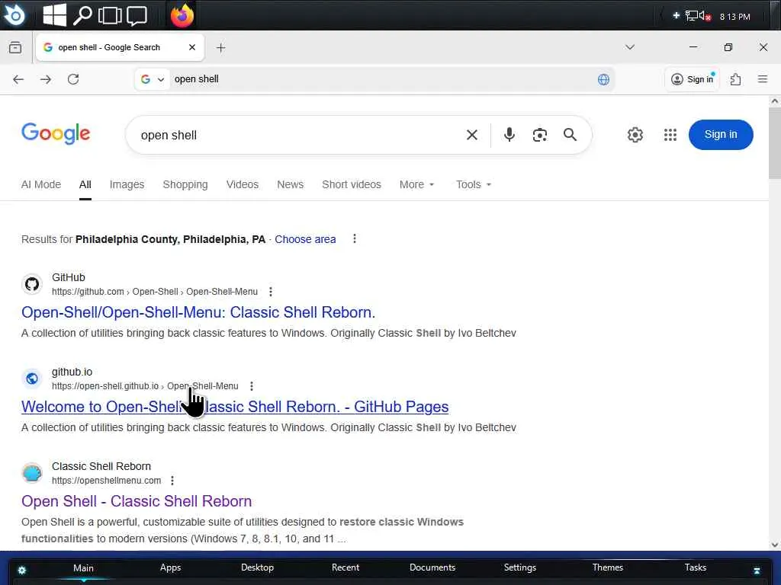781x585 pixels.
Task: Open the Google apps grid icon
Action: pos(670,135)
